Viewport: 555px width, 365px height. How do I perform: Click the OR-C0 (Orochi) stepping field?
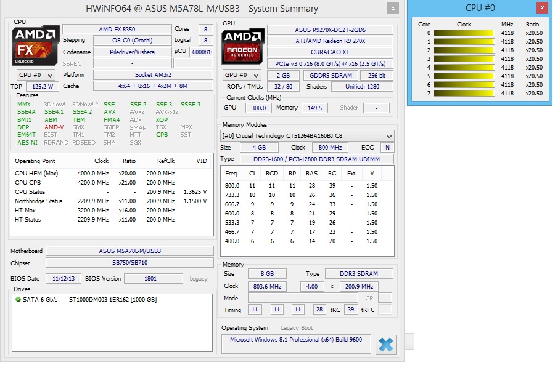[x=133, y=40]
